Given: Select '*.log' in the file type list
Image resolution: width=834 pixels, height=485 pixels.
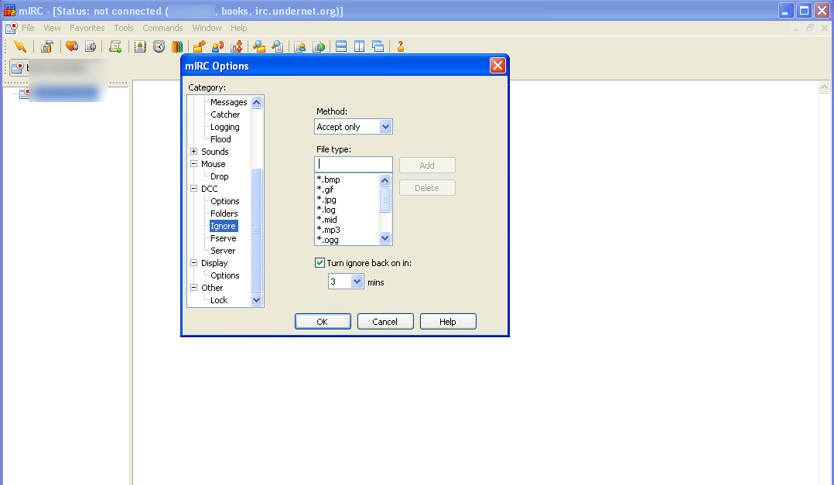Looking at the screenshot, I should (x=326, y=210).
